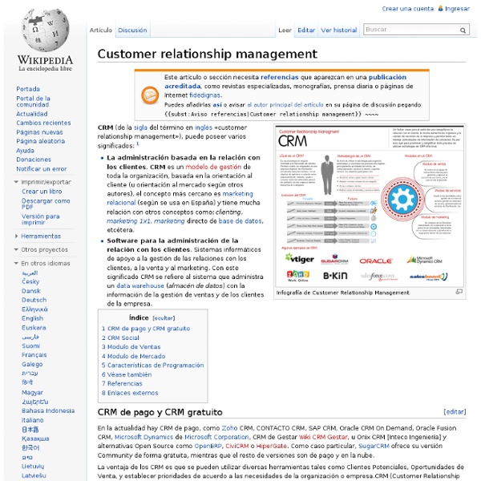
Task: Switch to the Français language version
Action: 34,355
